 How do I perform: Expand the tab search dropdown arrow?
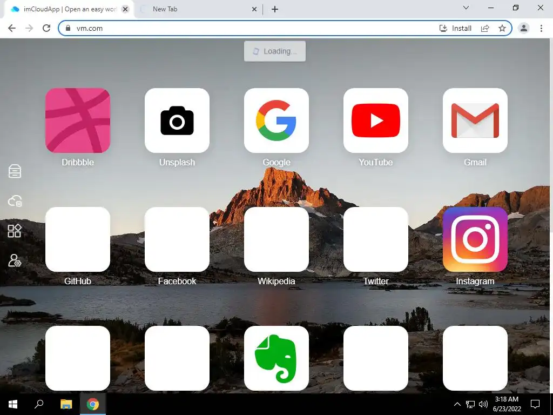coord(466,8)
